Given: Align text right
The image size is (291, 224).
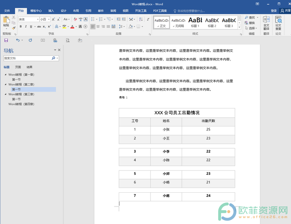Looking at the screenshot, I should pos(103,27).
